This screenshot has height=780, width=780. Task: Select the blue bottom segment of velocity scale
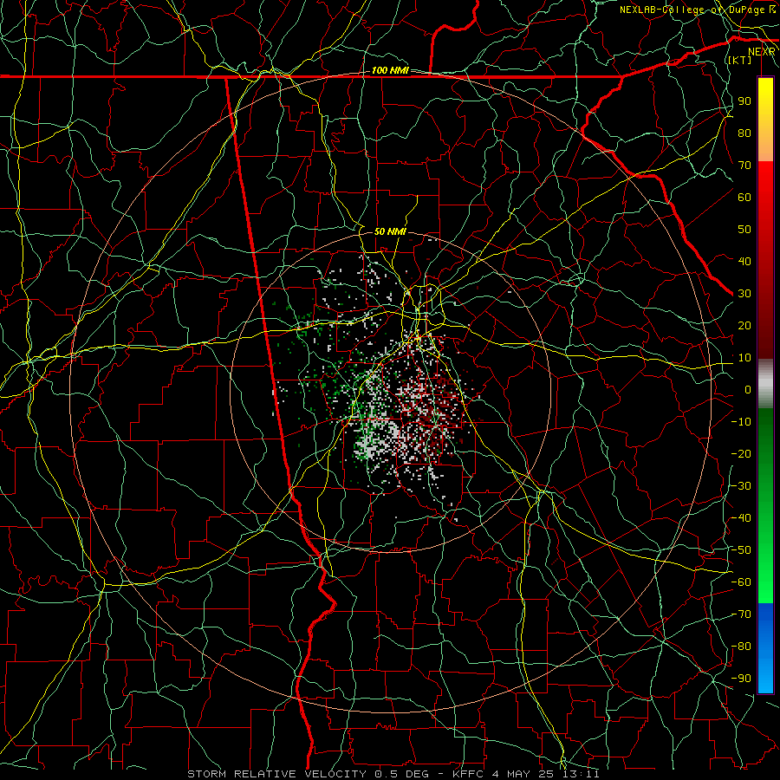pos(765,647)
